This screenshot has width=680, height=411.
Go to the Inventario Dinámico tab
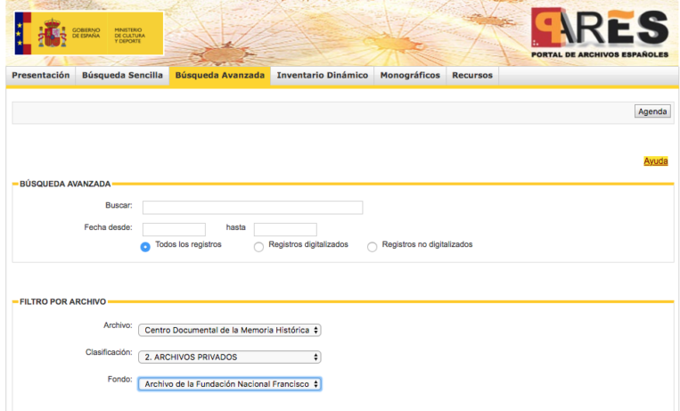[322, 76]
